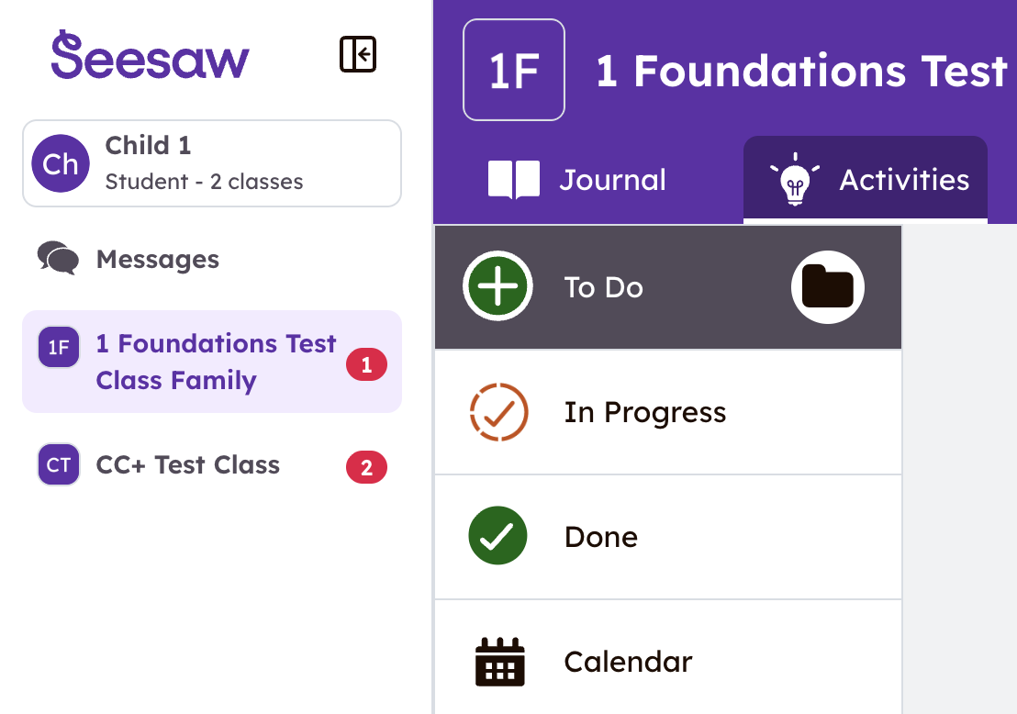Open the In Progress activities list
The height and width of the screenshot is (714, 1017).
(x=668, y=412)
